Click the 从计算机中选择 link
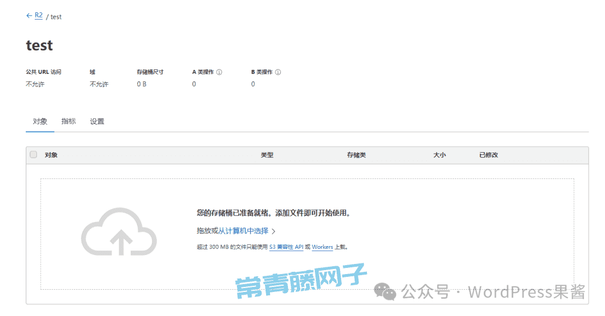The width and height of the screenshot is (605, 316). coord(243,231)
